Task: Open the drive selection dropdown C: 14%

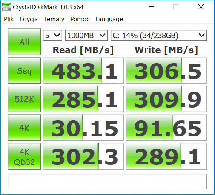Action: 159,35
